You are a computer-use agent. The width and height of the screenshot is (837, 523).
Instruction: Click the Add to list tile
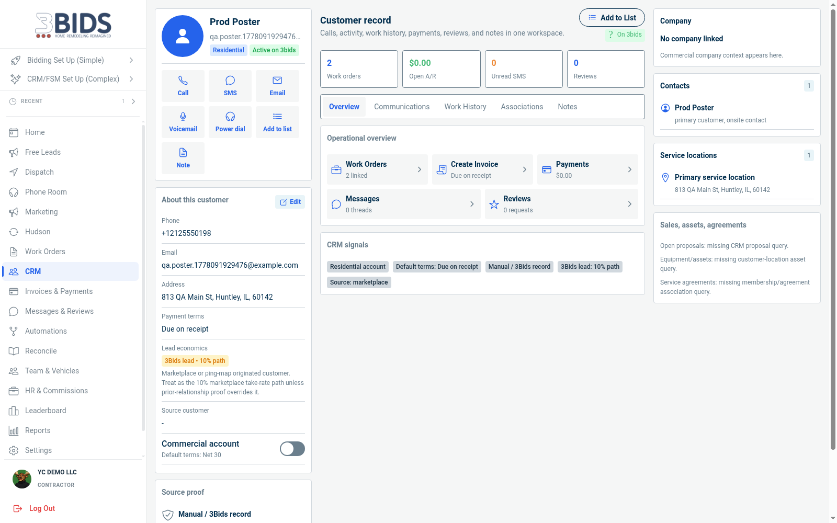(x=277, y=122)
